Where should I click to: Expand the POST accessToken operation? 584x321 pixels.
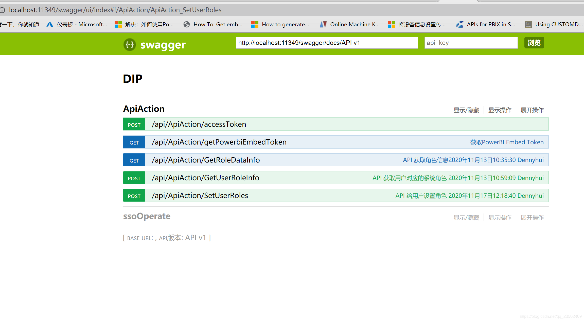click(x=199, y=124)
